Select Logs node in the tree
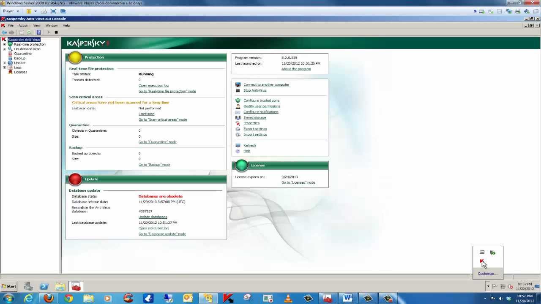Viewport: 541px width, 304px height. point(17,68)
